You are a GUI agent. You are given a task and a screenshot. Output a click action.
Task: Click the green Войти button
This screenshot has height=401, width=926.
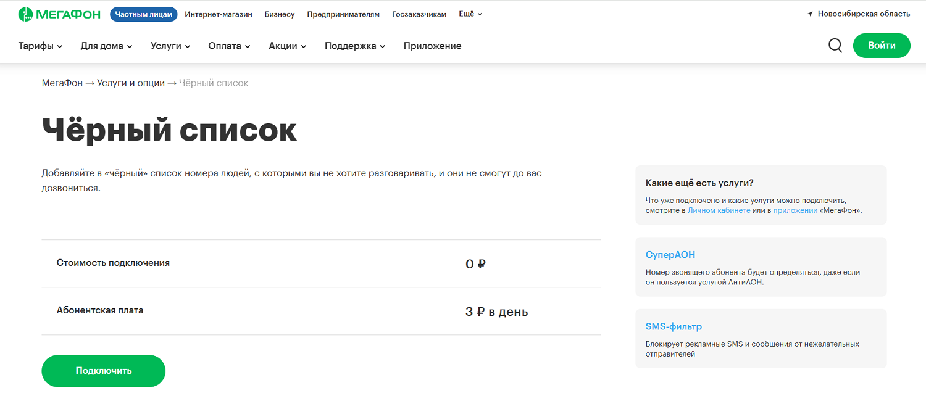882,46
